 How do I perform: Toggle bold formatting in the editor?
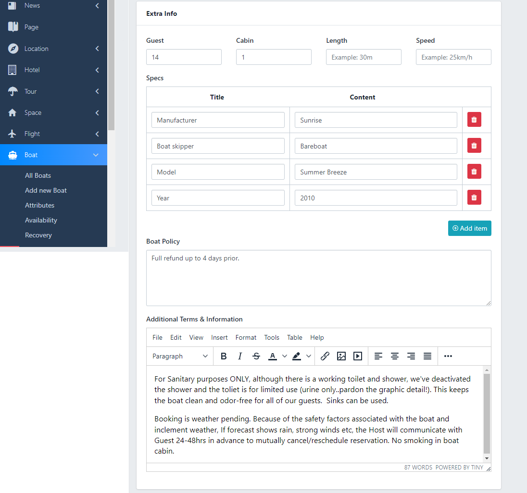point(224,356)
